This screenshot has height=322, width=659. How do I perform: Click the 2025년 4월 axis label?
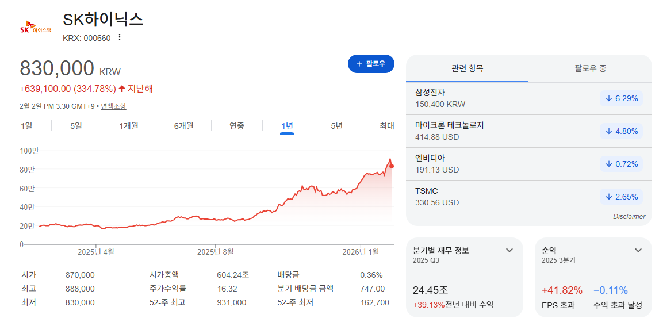tap(96, 252)
